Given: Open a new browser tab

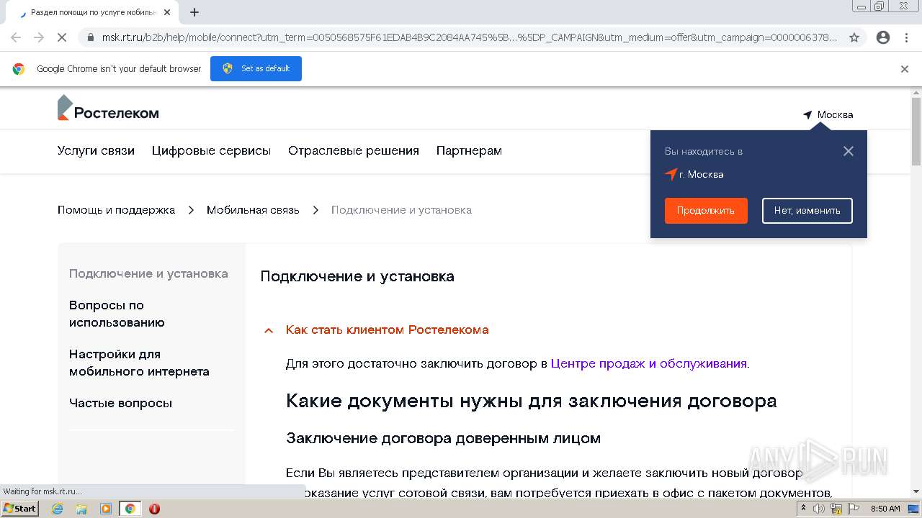Looking at the screenshot, I should point(194,12).
